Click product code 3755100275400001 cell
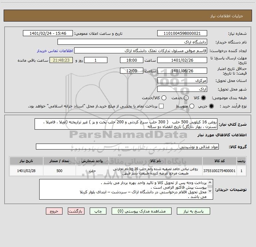 pos(219,171)
